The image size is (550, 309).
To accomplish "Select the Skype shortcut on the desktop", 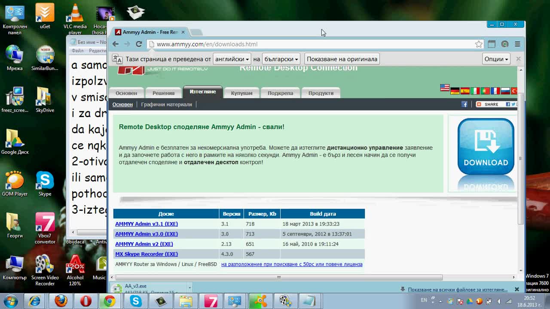I will [45, 184].
